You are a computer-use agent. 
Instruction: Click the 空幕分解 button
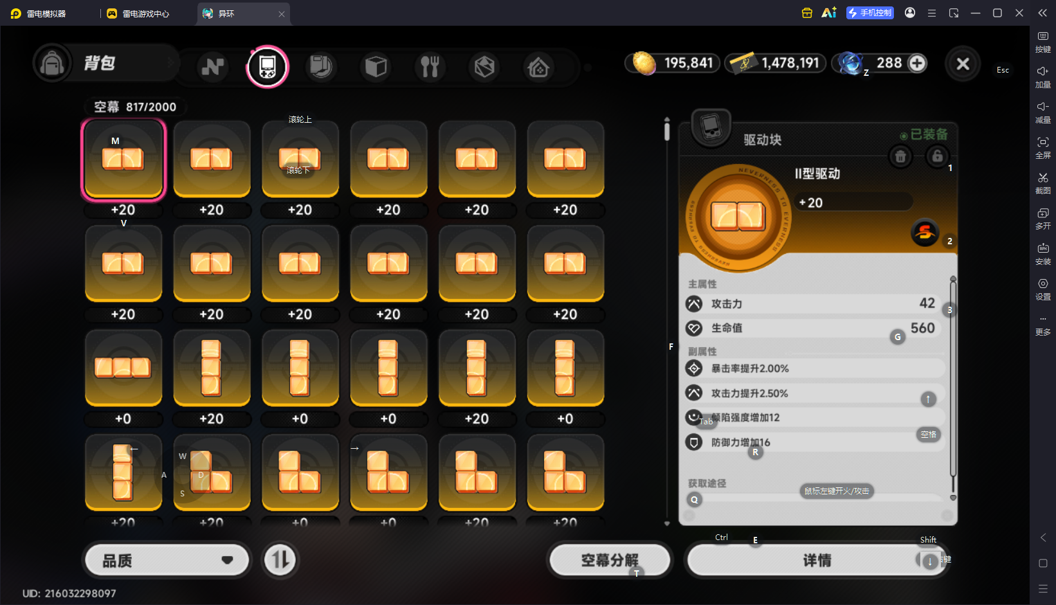[610, 561]
